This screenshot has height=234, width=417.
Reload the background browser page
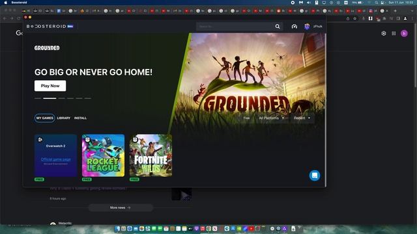pos(19,18)
